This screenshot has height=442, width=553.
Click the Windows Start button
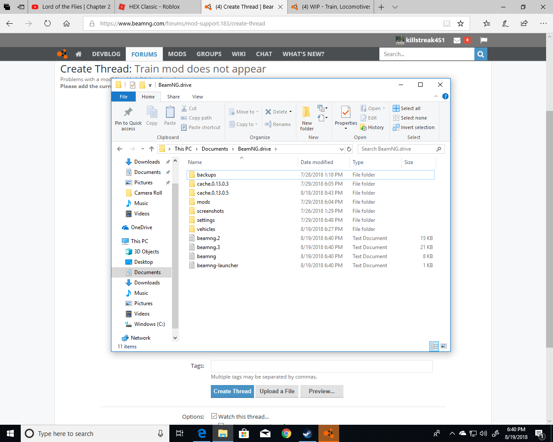point(10,433)
